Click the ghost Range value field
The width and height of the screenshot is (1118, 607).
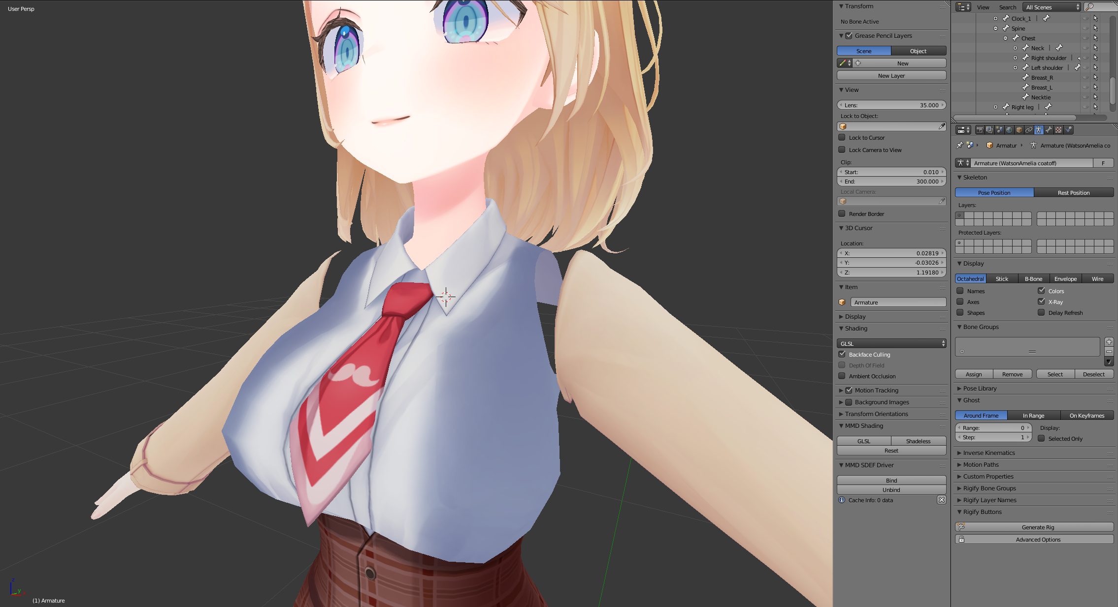(x=993, y=427)
